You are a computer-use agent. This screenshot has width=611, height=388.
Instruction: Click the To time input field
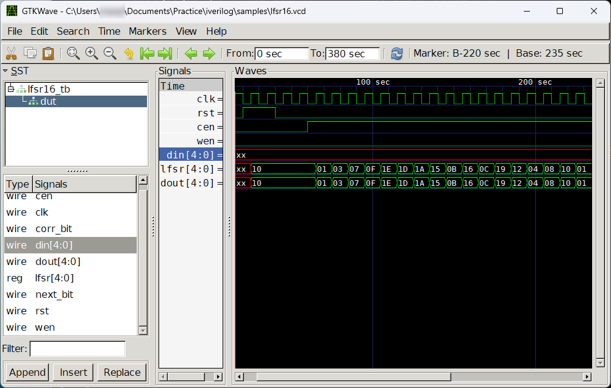tap(352, 54)
